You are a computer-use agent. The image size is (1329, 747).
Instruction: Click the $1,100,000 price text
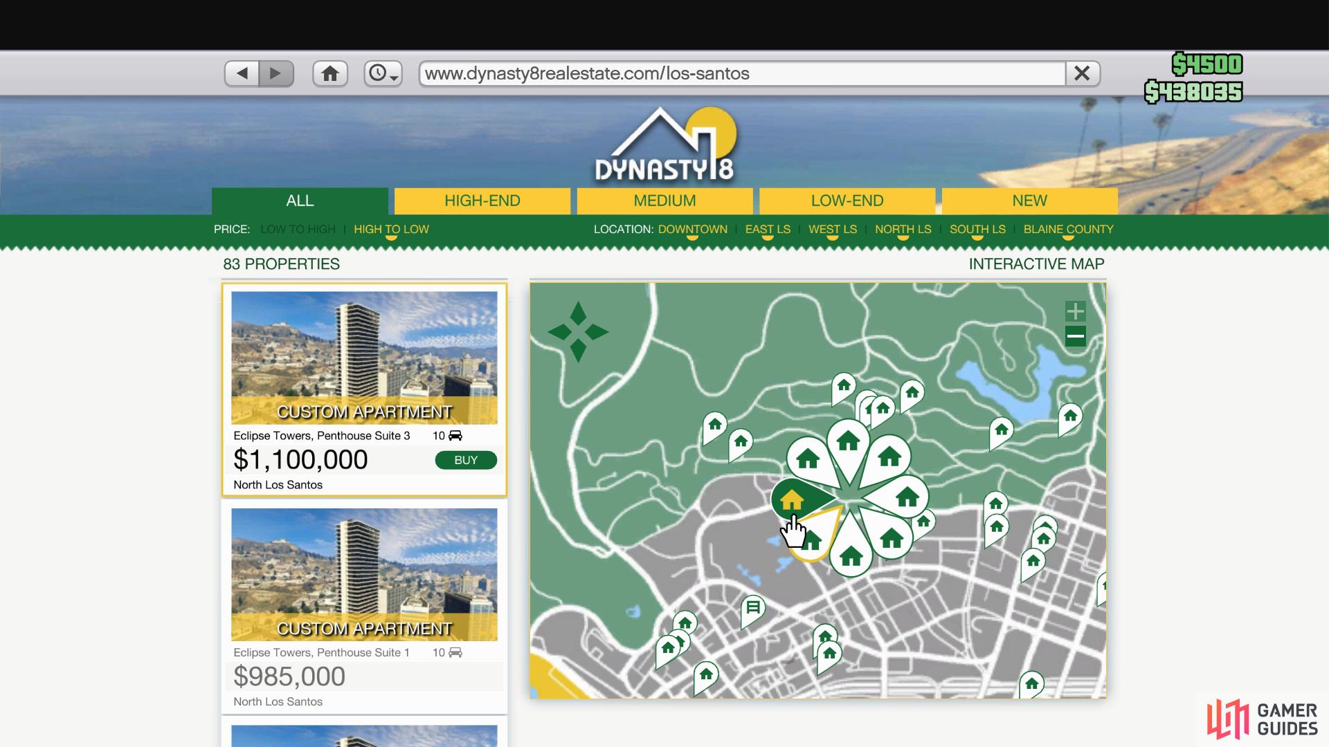300,460
